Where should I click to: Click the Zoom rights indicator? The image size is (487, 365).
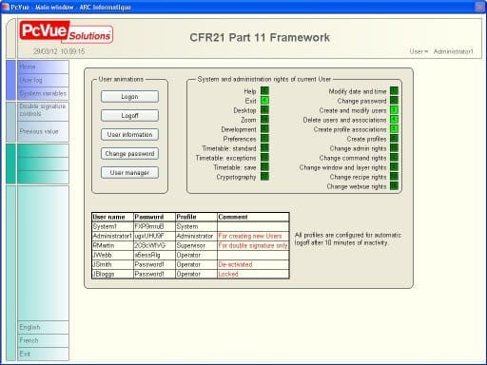pos(264,120)
